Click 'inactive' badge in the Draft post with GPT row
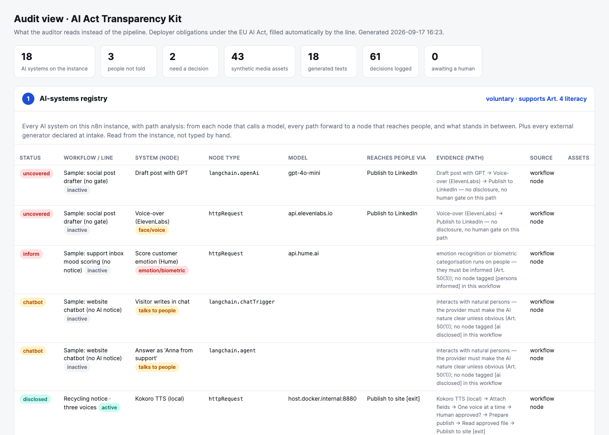This screenshot has height=435, width=609. tap(77, 190)
